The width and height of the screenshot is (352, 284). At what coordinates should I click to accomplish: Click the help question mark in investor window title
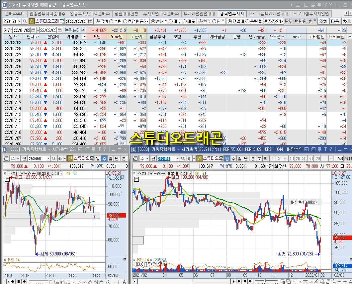pos(330,5)
